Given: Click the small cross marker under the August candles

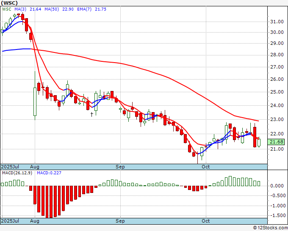Looking at the screenshot, I should [x=92, y=115].
